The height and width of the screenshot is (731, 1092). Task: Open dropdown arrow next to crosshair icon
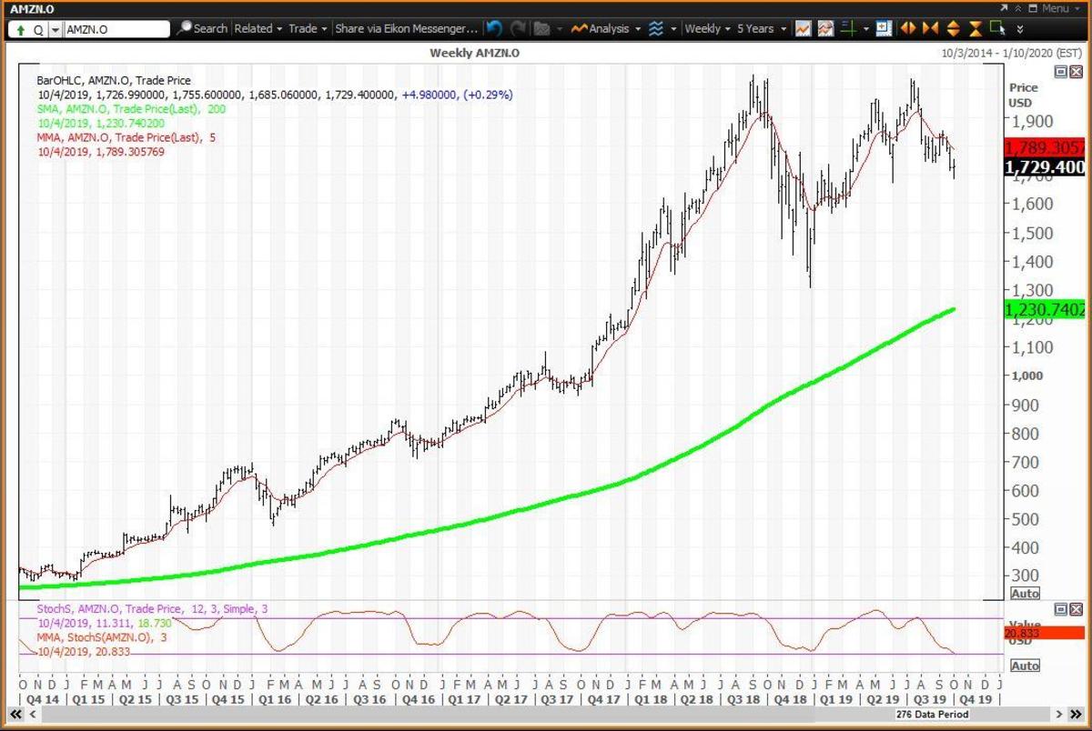coord(865,29)
